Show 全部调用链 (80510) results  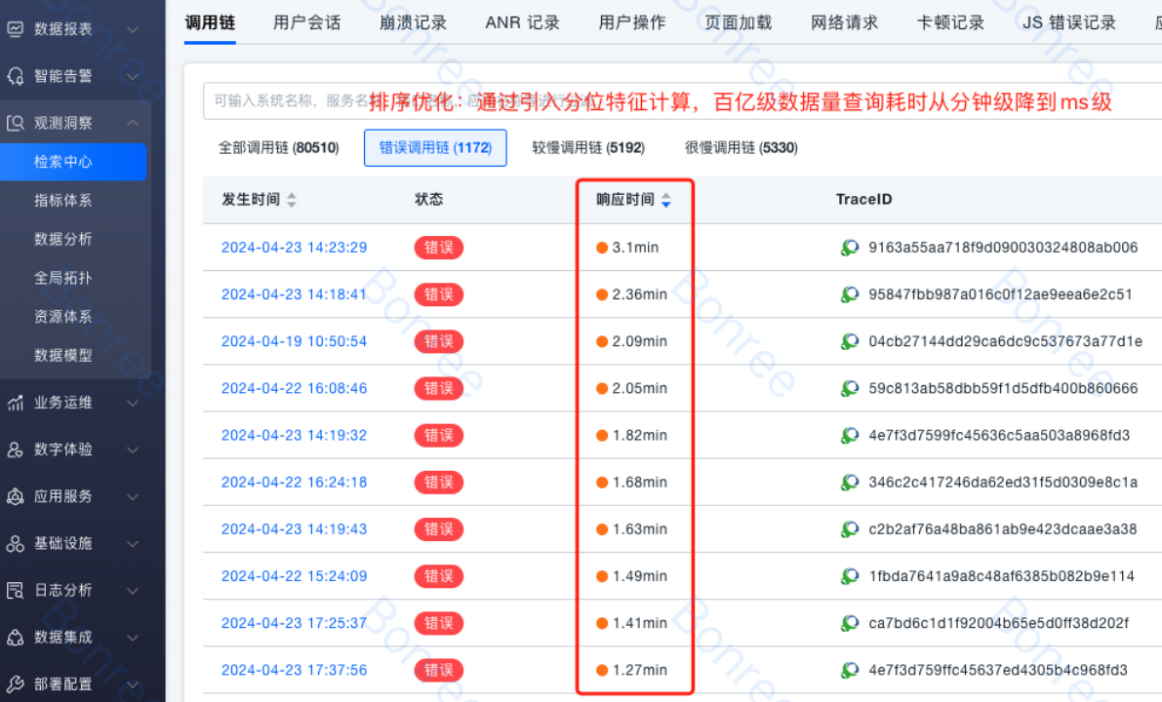tap(278, 148)
